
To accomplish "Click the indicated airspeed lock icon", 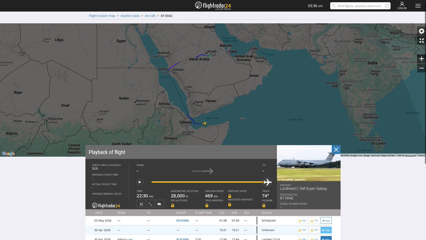I will 229,205.
